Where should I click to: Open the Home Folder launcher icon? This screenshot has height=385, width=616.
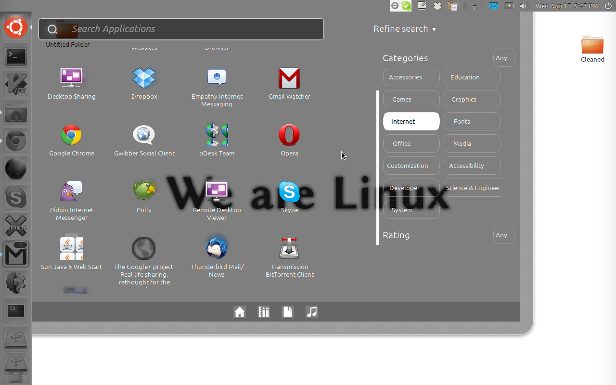pos(16,113)
